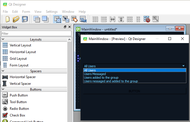Select Form Layout in Widget Box
The height and width of the screenshot is (122, 190).
(x=19, y=65)
